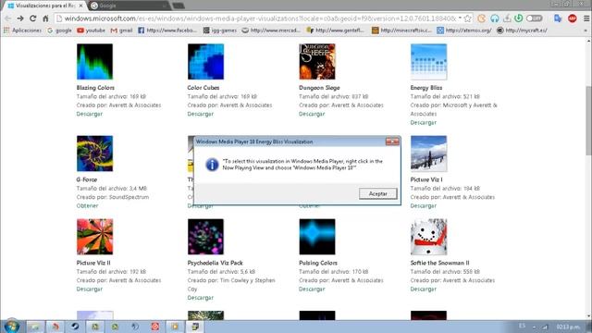Download Dungeon Siege via Descargar link

click(x=312, y=114)
